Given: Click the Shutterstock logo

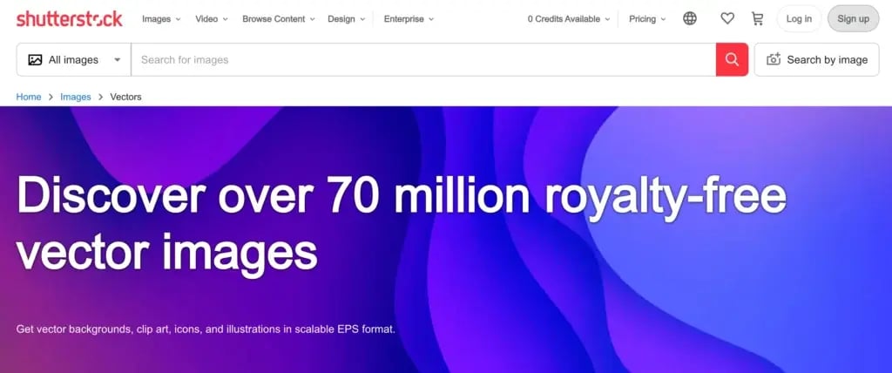Looking at the screenshot, I should tap(69, 18).
